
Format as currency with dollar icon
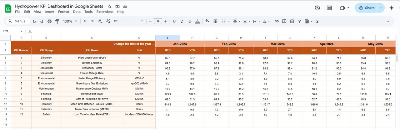click(85, 21)
